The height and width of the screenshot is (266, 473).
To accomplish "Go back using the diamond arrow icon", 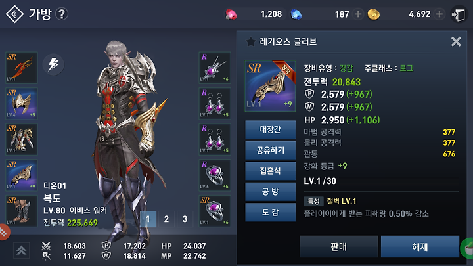I will pos(14,14).
